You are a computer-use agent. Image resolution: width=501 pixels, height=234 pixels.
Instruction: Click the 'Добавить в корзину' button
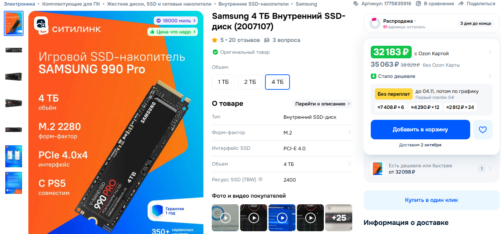tap(420, 130)
